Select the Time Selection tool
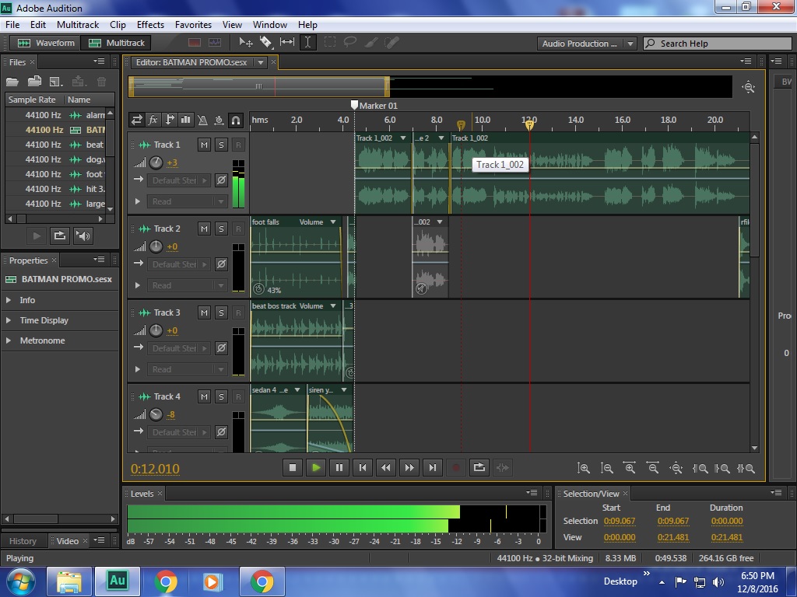The width and height of the screenshot is (797, 597). point(308,43)
